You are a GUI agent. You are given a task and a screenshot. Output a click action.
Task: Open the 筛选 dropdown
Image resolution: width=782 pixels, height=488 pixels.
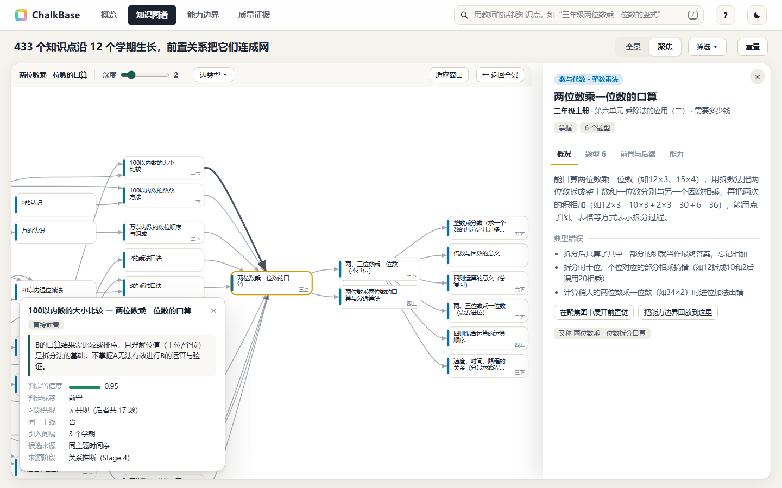click(707, 47)
